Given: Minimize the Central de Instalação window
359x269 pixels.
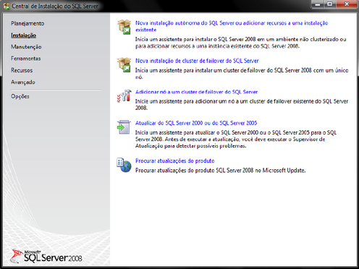Looking at the screenshot, I should [318, 4].
